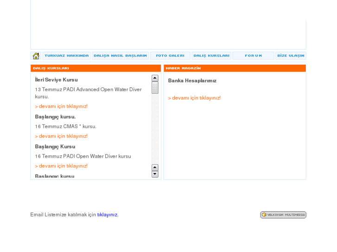
Task: Follow the devamı link under PADI Open Water Diver
Action: click(61, 166)
